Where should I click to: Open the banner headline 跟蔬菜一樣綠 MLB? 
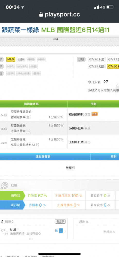pyautogui.click(x=55, y=30)
